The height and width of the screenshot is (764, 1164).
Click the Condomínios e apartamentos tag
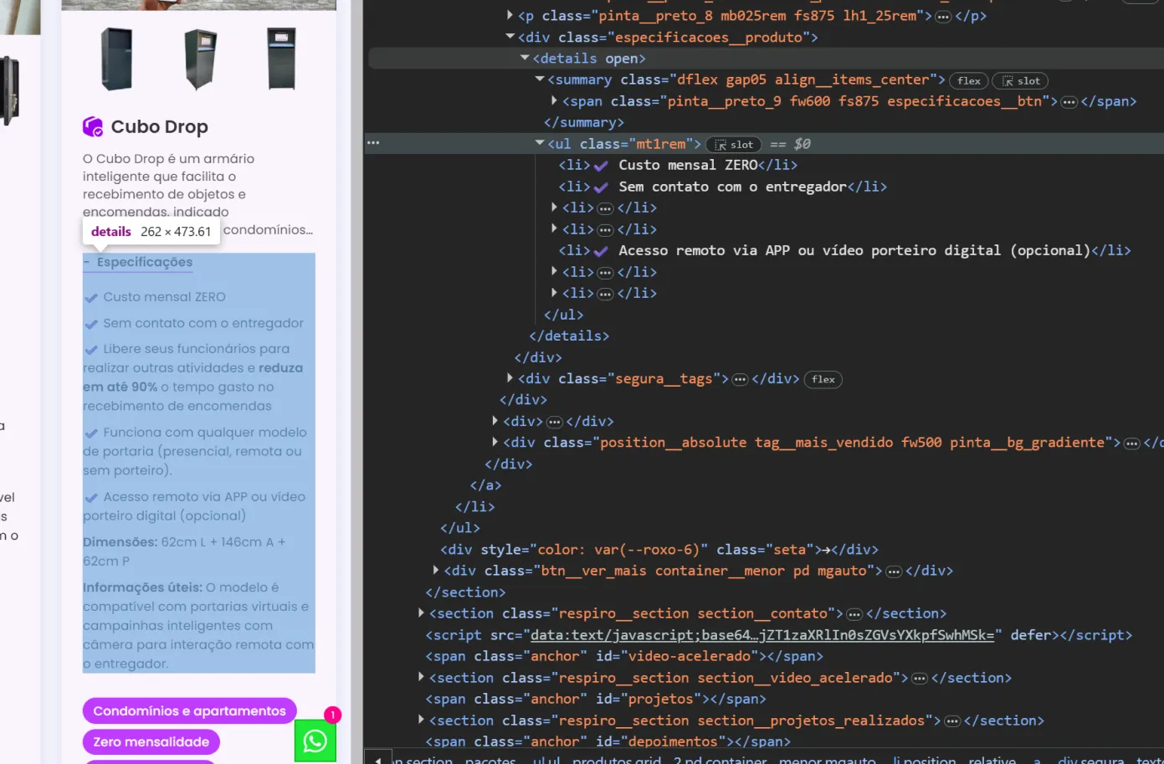[189, 710]
